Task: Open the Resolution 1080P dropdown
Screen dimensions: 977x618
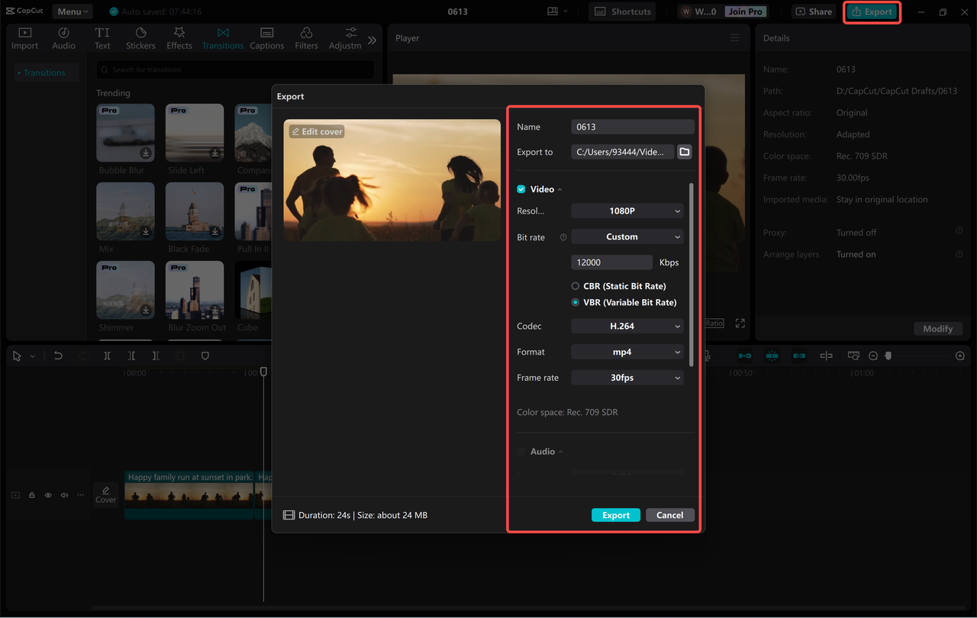Action: pos(627,211)
